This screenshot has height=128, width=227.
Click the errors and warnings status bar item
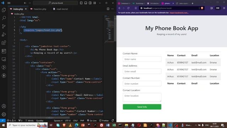(x=11, y=121)
